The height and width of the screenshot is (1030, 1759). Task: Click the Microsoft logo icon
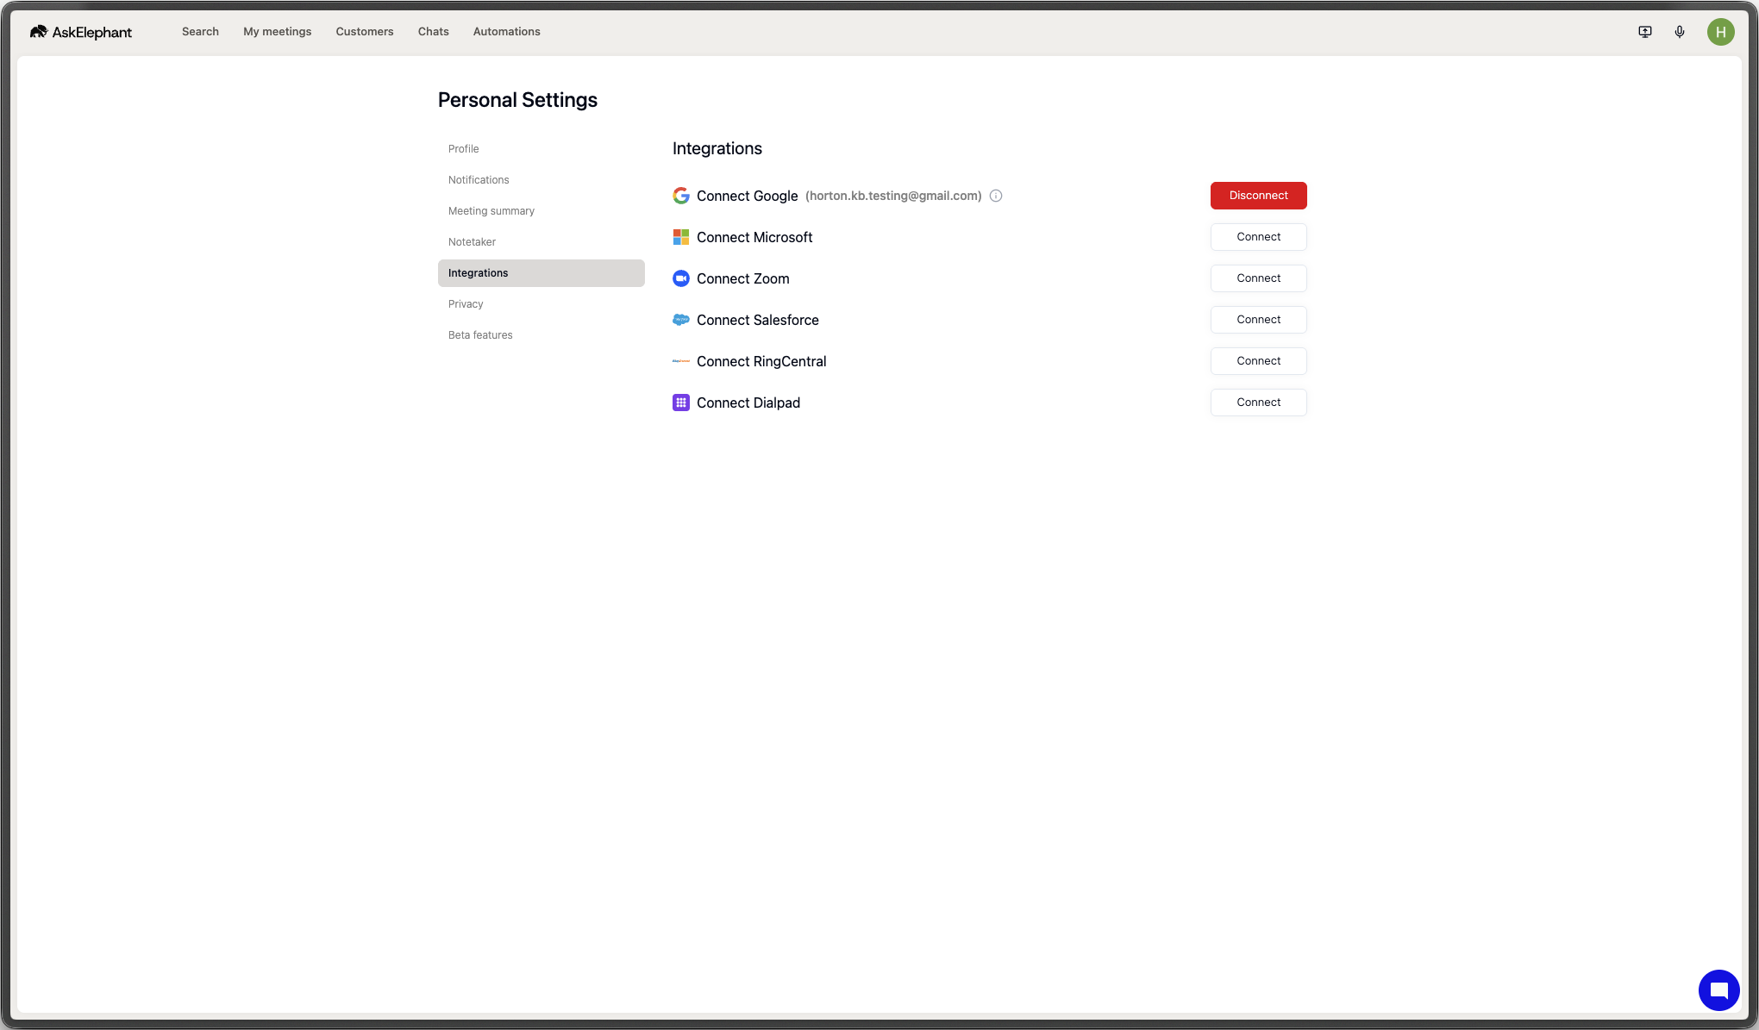(x=681, y=237)
